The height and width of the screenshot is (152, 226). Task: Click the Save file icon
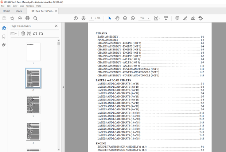(x=4, y=18)
